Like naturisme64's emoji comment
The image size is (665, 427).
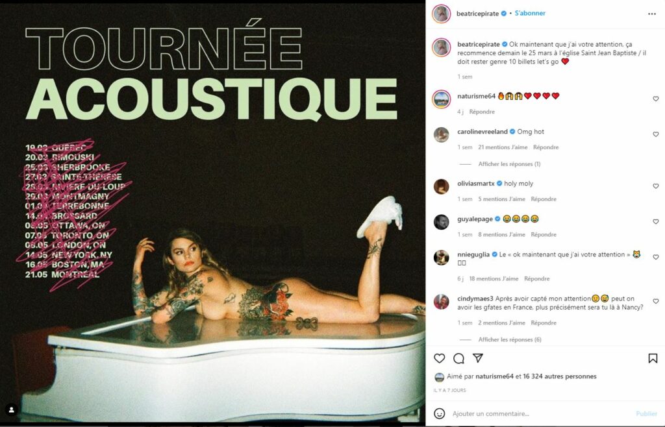[x=656, y=99]
